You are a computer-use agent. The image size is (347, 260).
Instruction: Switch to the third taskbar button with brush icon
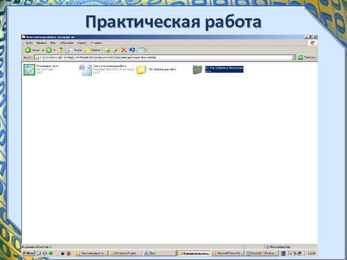160,253
